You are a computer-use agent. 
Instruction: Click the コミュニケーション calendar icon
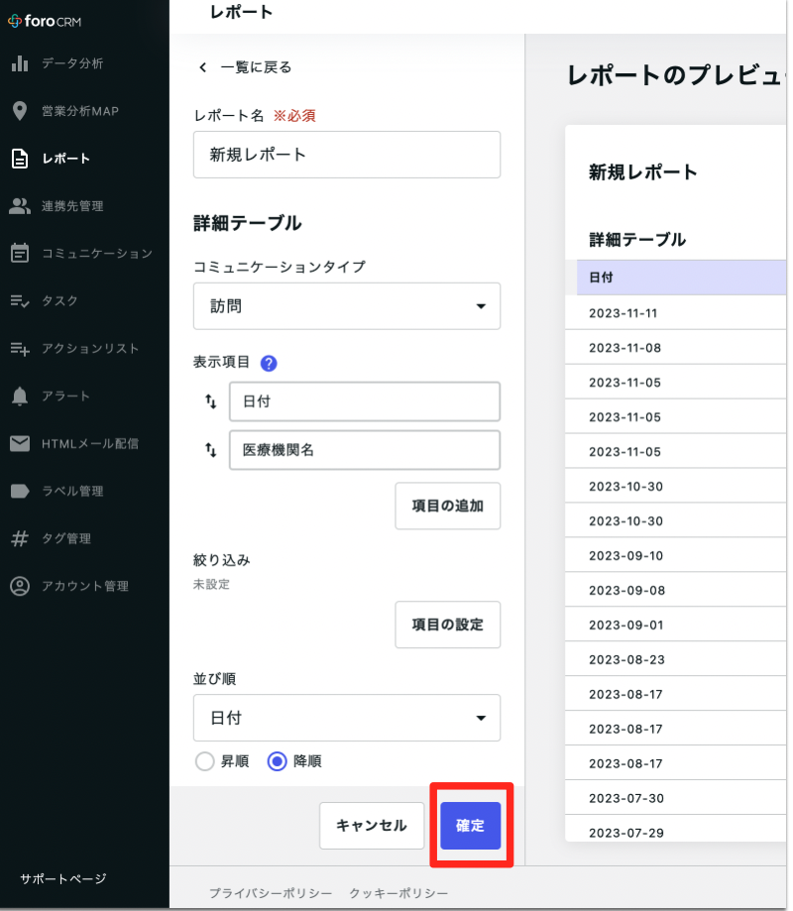(20, 253)
